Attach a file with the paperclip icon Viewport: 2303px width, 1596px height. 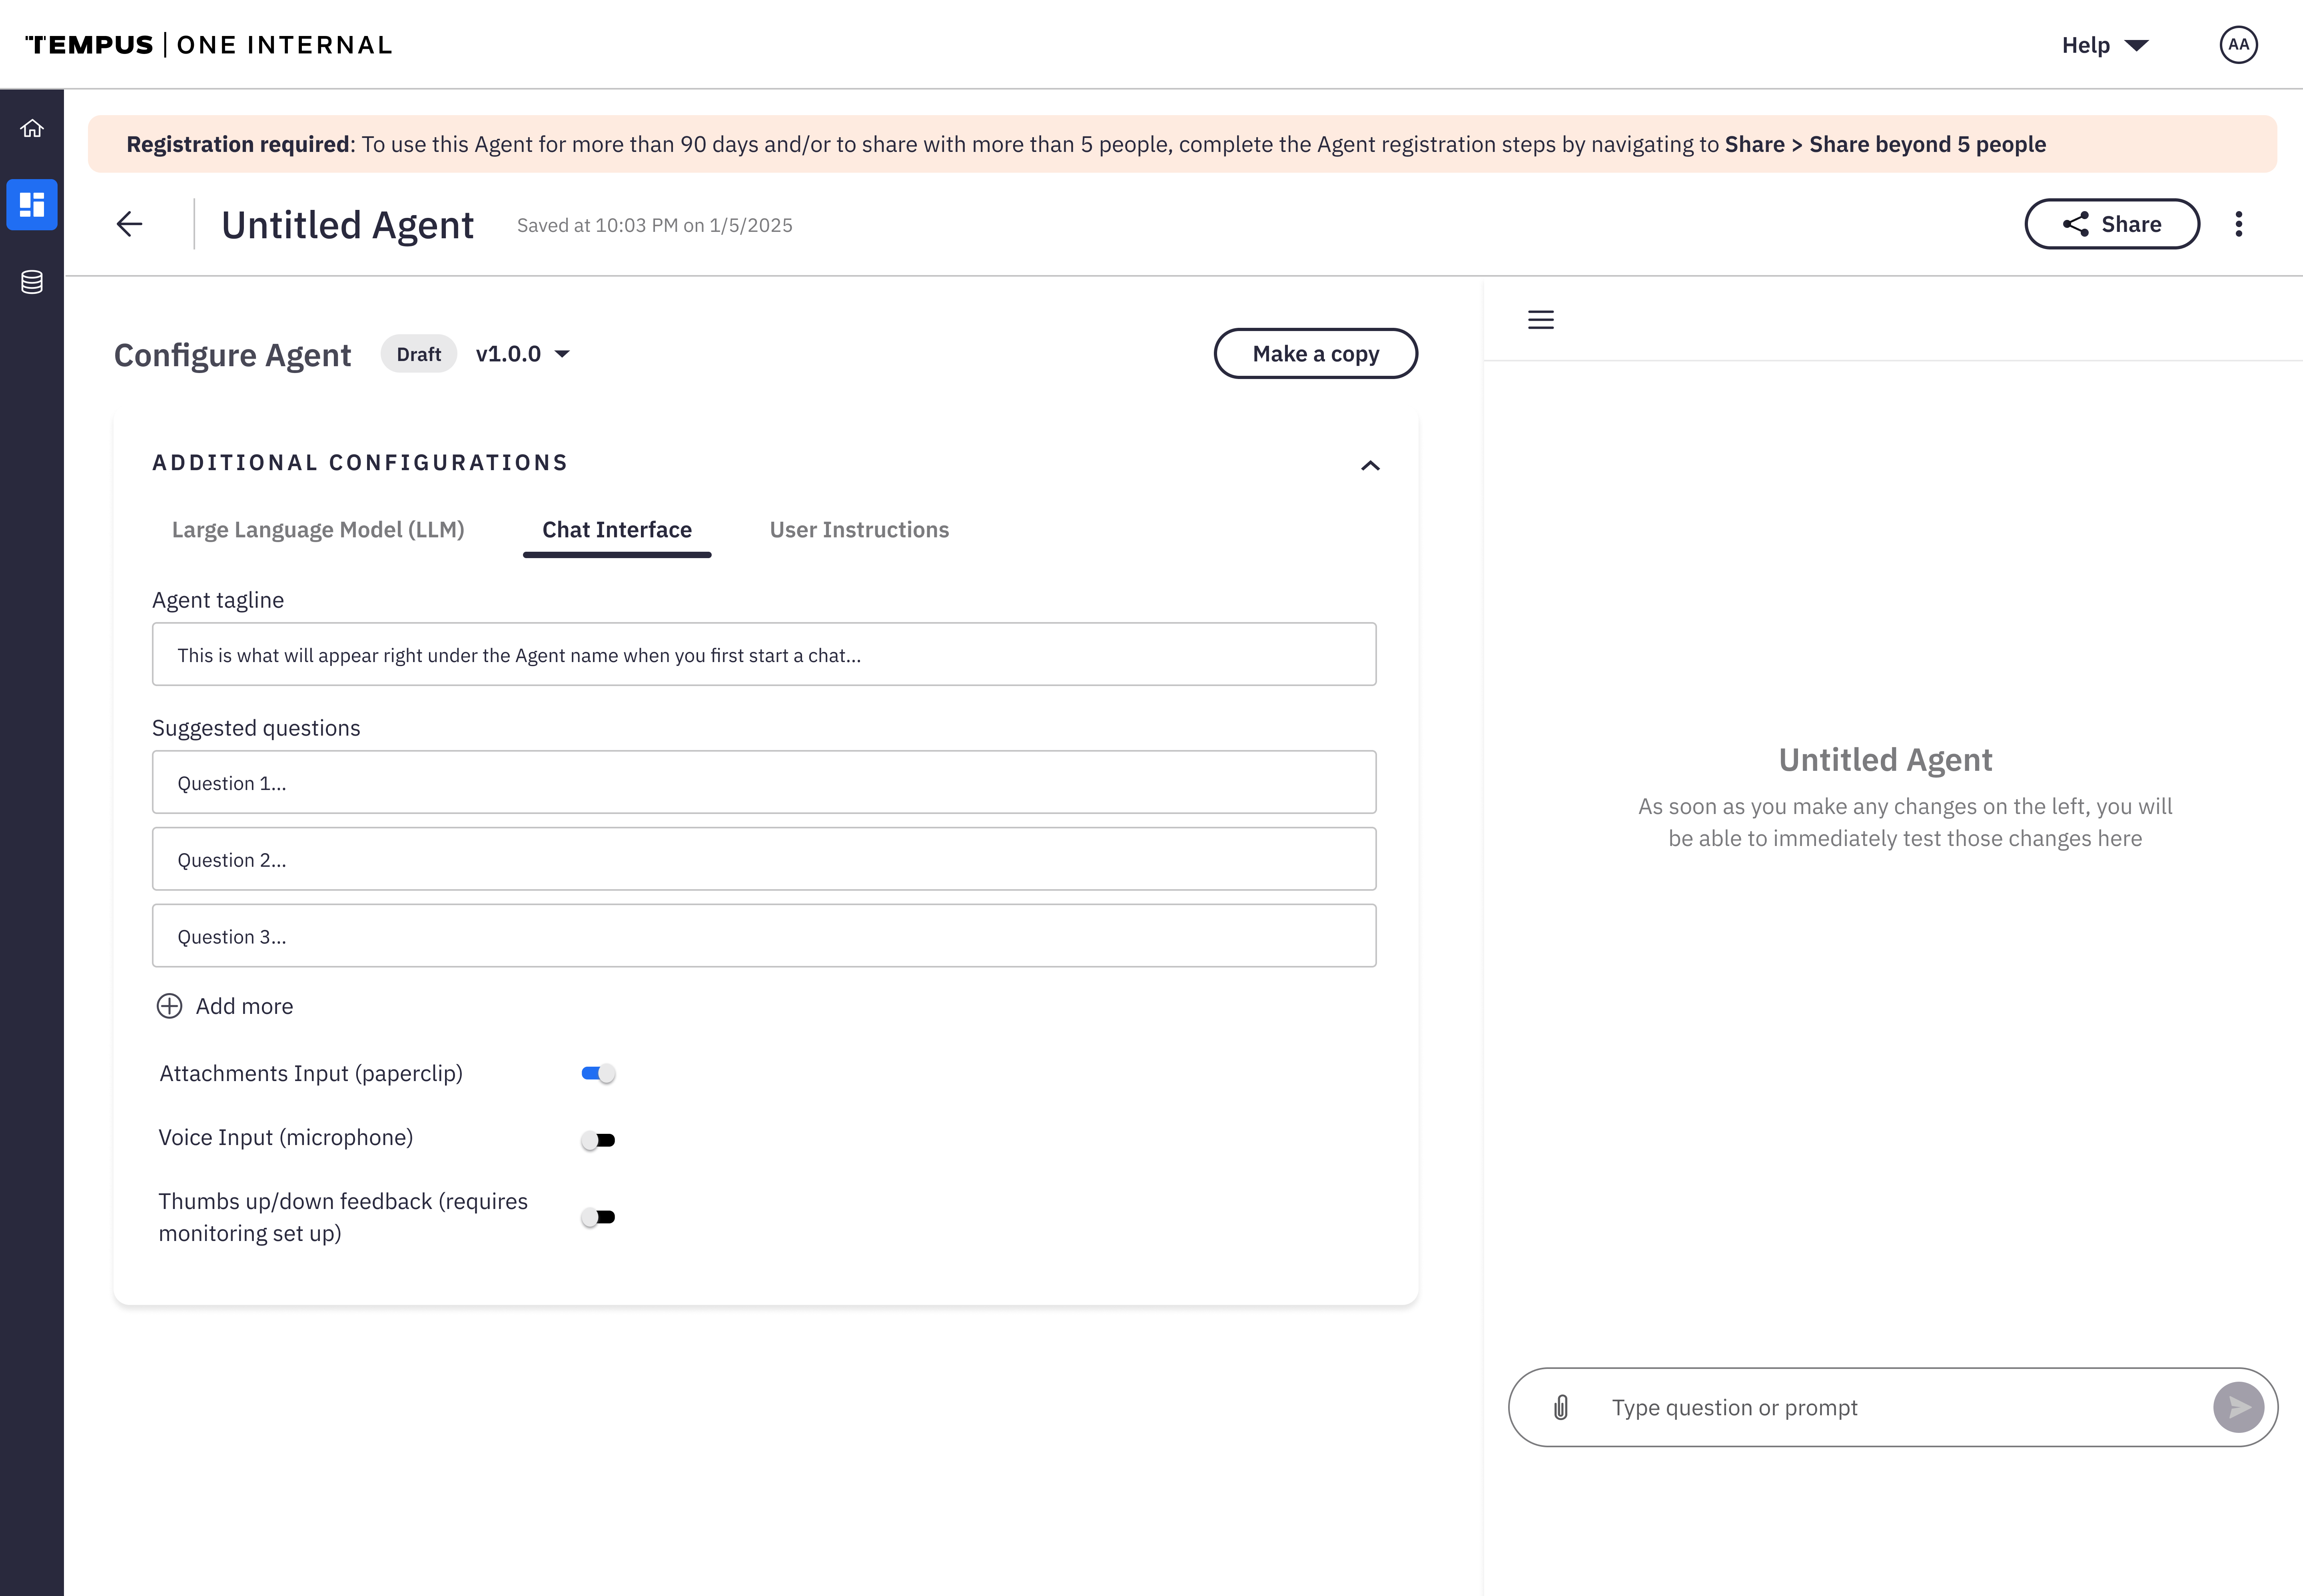pos(1561,1408)
